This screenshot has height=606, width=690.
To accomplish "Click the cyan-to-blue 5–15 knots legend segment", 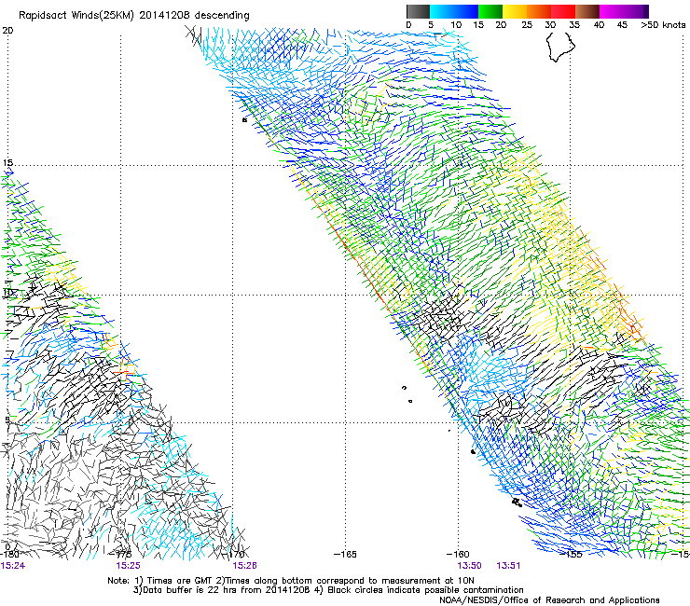I will (454, 11).
